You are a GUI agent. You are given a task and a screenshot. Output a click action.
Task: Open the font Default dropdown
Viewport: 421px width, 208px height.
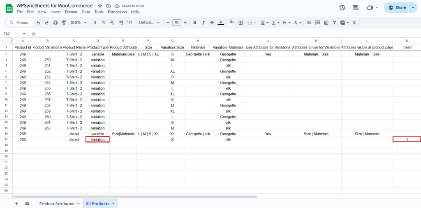pos(149,23)
